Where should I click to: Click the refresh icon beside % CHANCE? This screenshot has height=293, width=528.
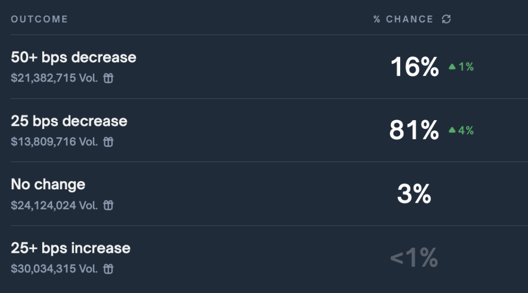pos(447,19)
